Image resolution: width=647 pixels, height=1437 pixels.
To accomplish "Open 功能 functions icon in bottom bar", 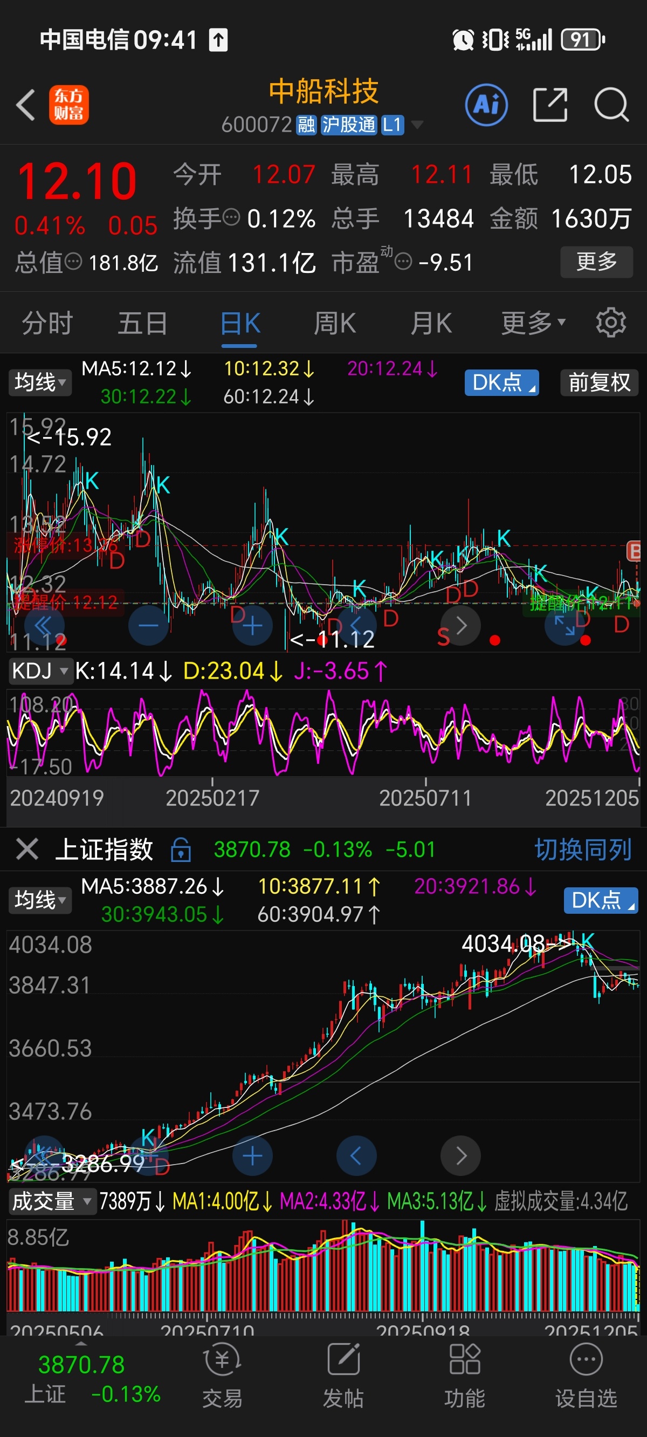I will coord(465,1376).
